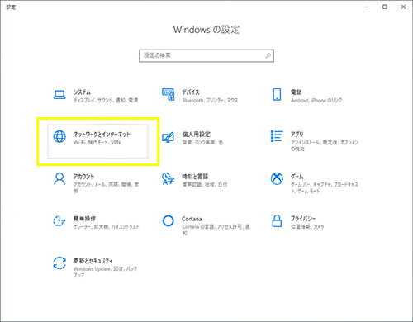Open the ゲーム Xbox icon
Viewport: 413px width, 322px height.
[277, 179]
